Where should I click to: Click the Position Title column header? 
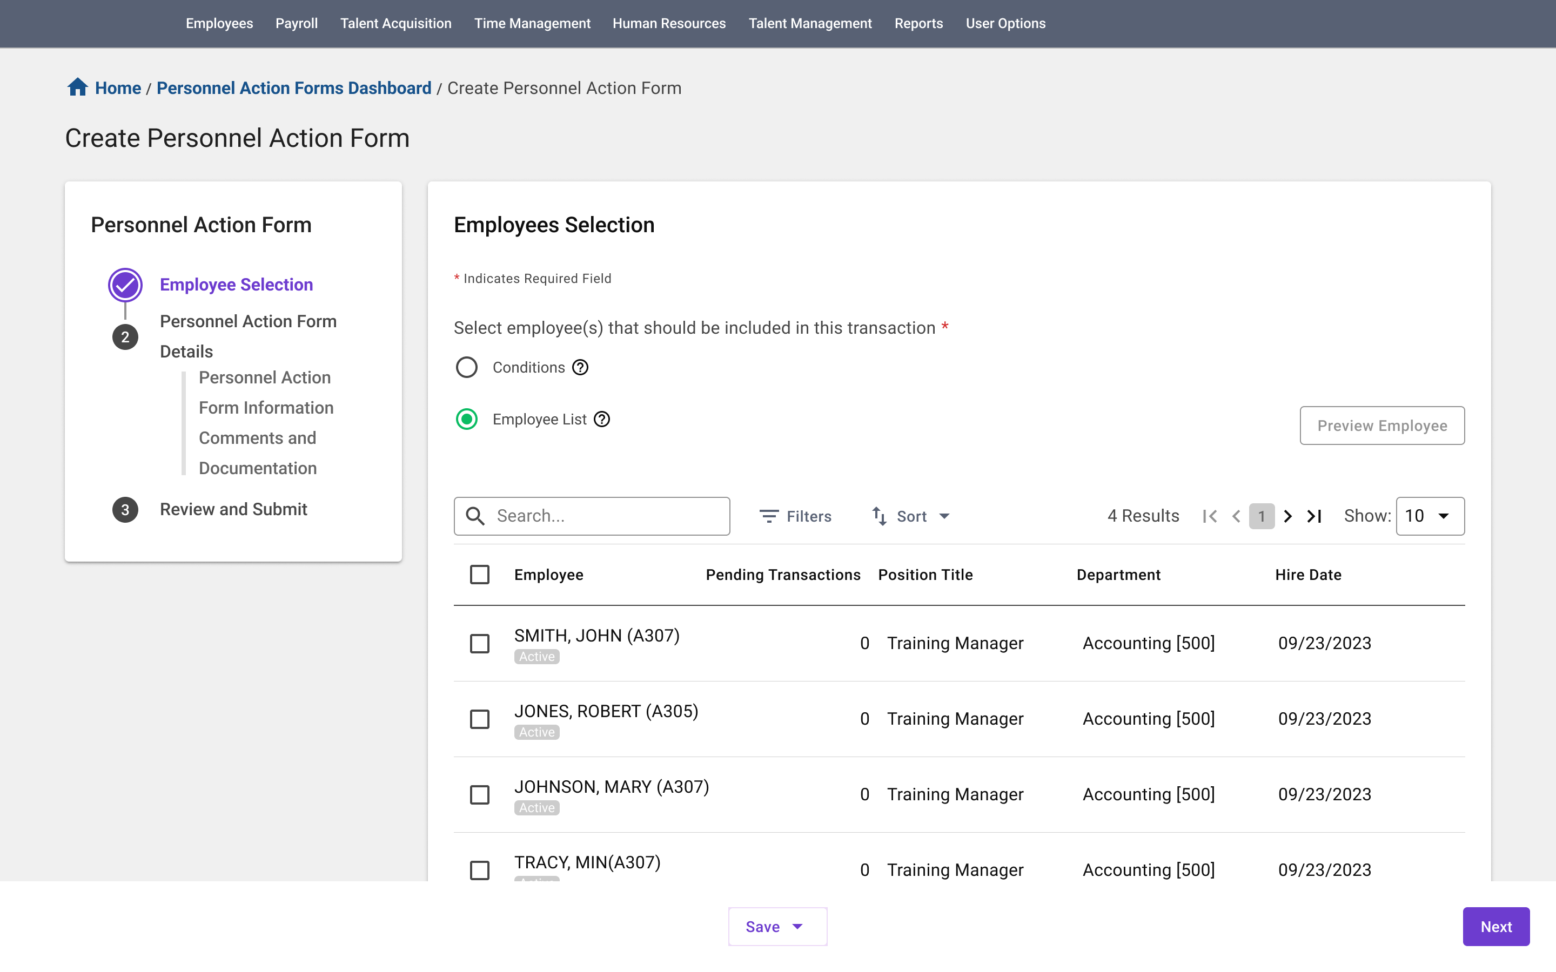pyautogui.click(x=925, y=575)
